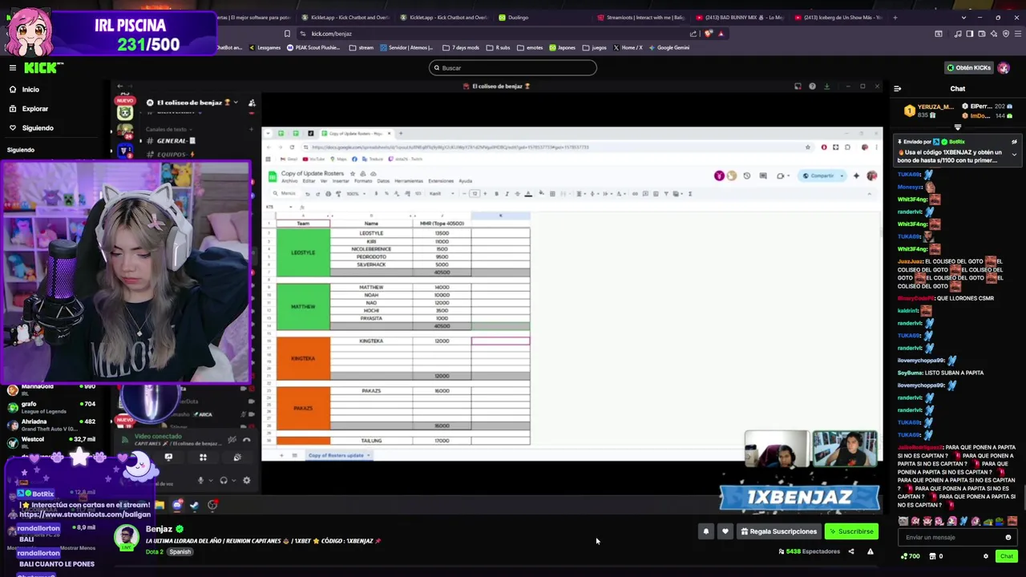
Task: Open the emotes bookmarks folder
Action: click(530, 47)
